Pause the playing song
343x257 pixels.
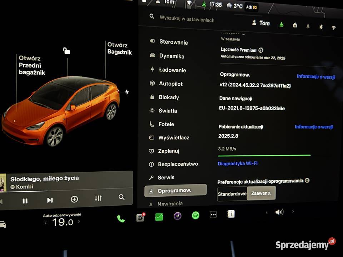tap(25, 201)
